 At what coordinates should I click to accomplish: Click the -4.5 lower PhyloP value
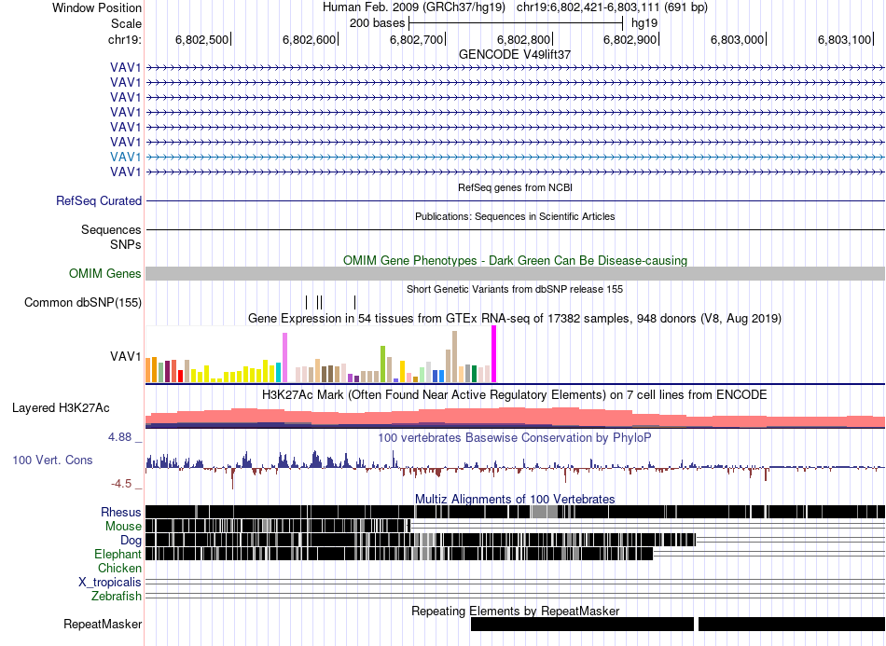pyautogui.click(x=121, y=484)
